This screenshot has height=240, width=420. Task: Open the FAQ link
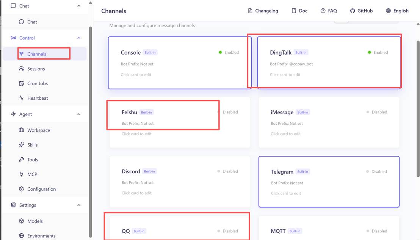(x=329, y=11)
